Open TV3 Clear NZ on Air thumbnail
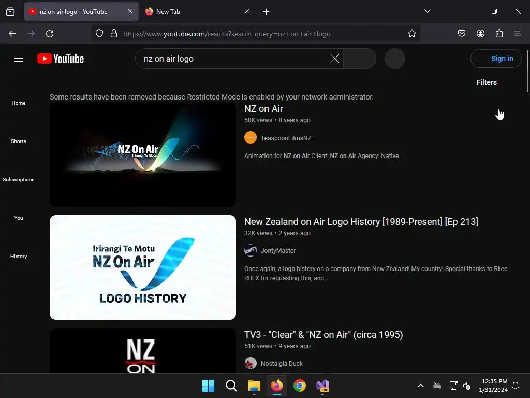Viewport: 530px width, 398px height. coord(143,351)
